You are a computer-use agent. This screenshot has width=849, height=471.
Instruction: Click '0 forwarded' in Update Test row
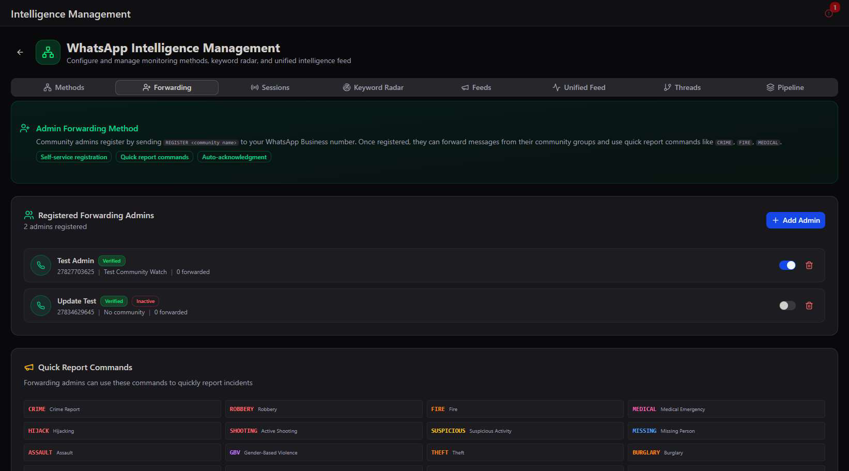[171, 312]
